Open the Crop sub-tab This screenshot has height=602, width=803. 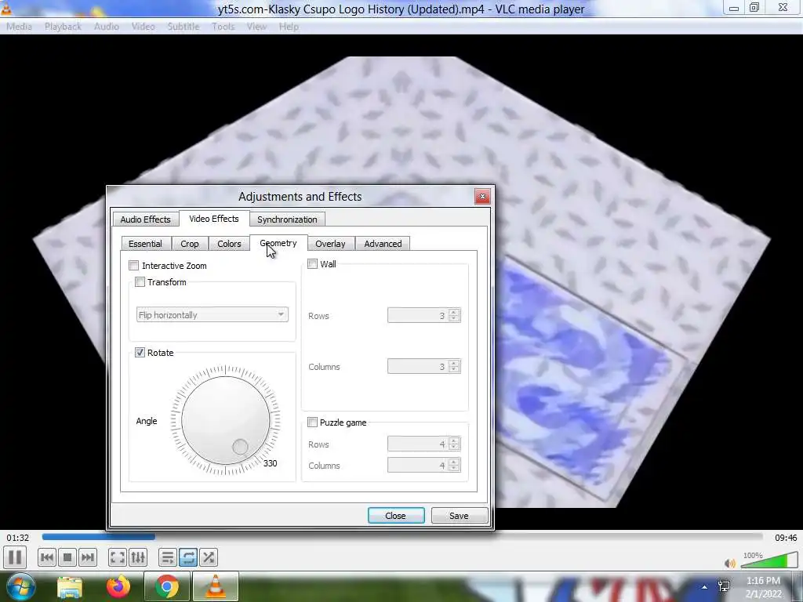(190, 244)
